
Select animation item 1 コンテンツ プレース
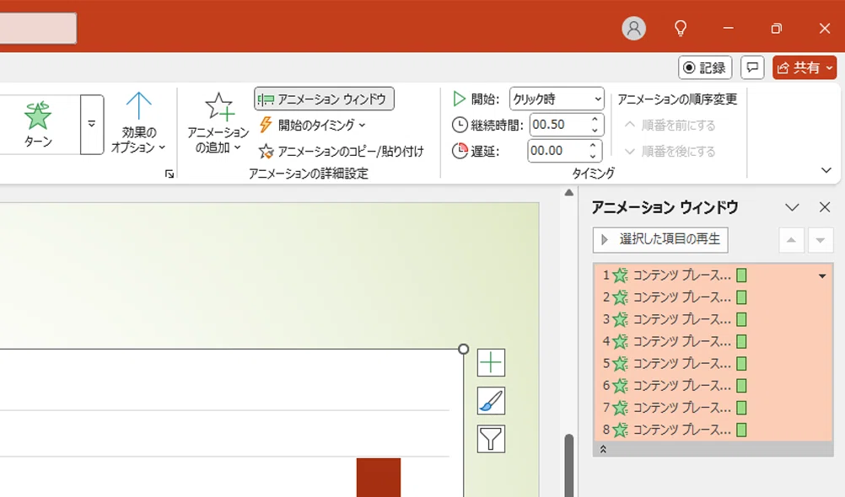pyautogui.click(x=713, y=275)
